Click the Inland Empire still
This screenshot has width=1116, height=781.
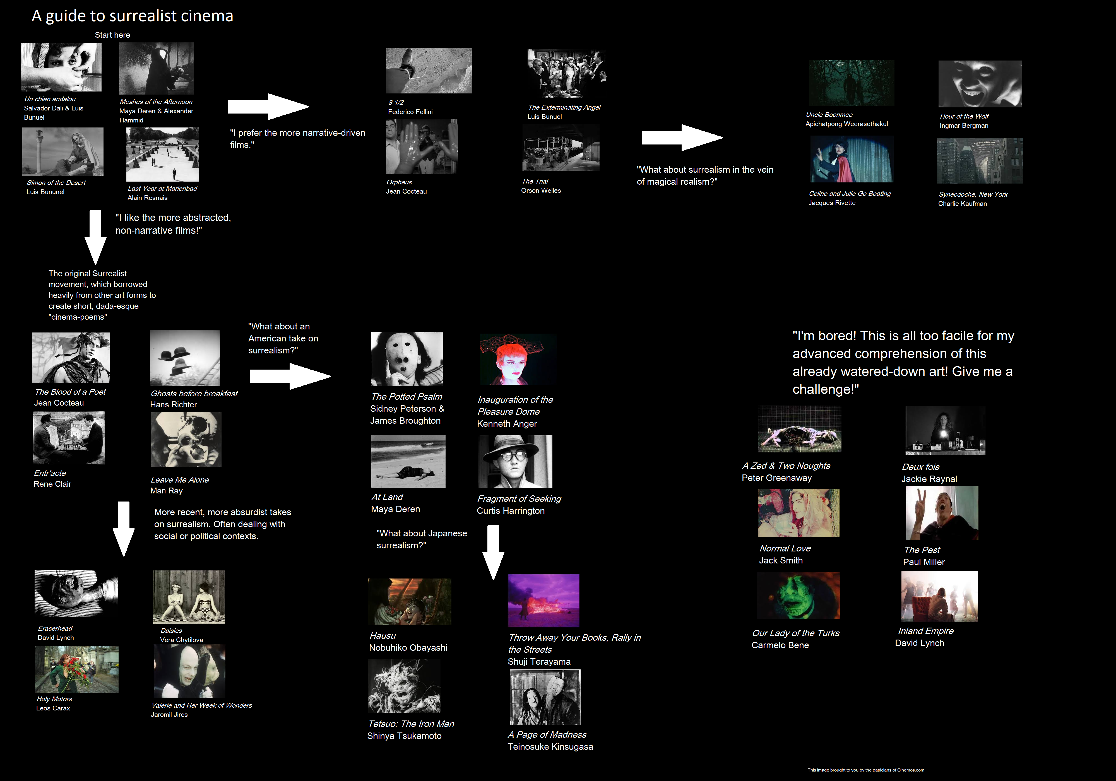940,596
